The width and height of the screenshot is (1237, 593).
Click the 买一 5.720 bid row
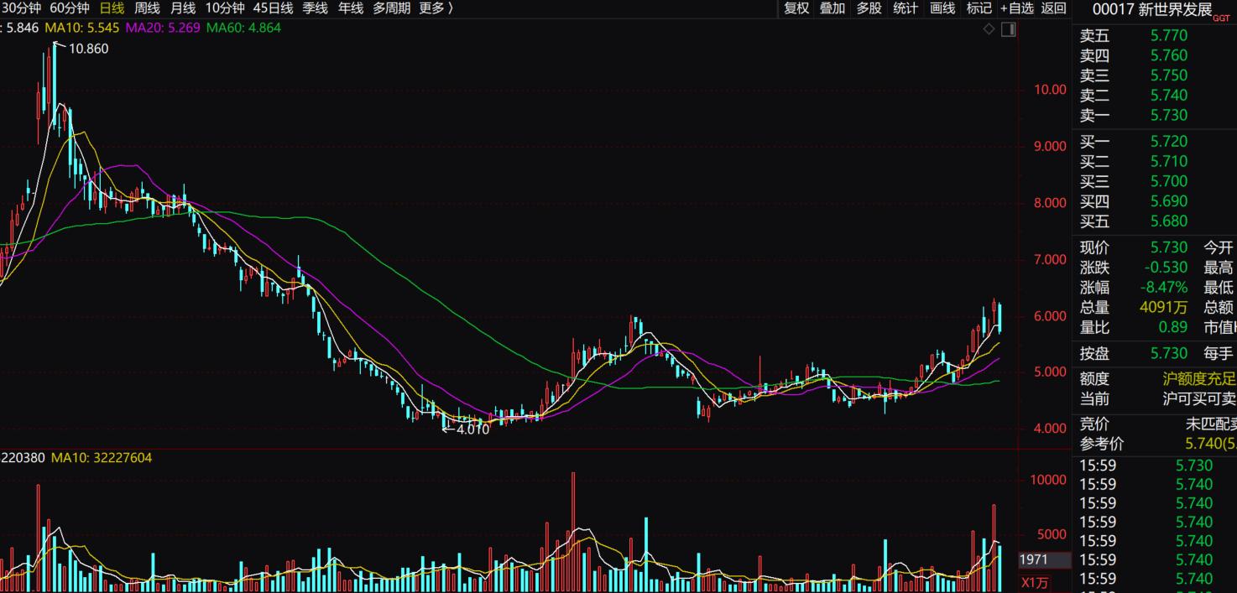[1155, 141]
